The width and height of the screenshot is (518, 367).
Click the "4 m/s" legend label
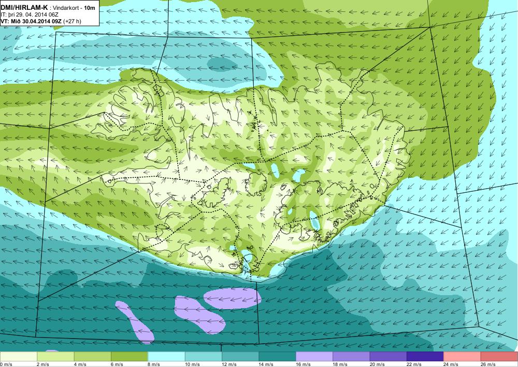(x=80, y=364)
